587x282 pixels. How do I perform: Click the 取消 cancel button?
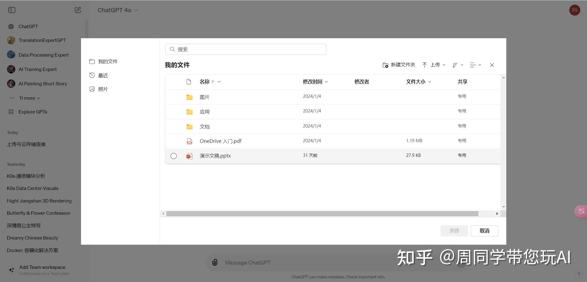484,231
